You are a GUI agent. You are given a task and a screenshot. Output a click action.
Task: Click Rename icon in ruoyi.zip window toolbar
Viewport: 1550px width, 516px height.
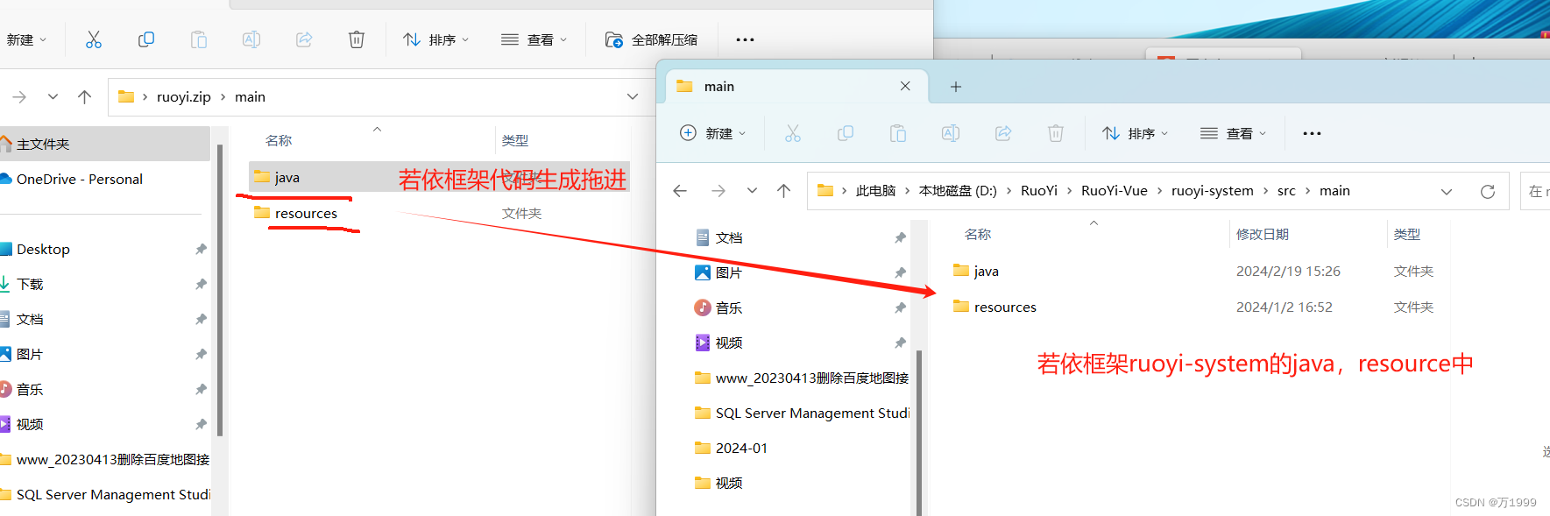pyautogui.click(x=251, y=39)
